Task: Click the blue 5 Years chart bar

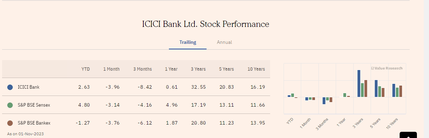Action: [x=376, y=88]
